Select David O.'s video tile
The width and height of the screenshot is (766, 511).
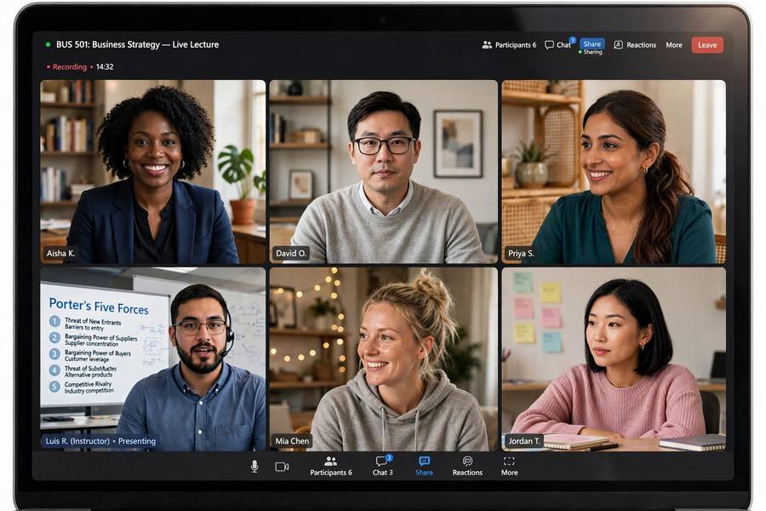pyautogui.click(x=384, y=172)
